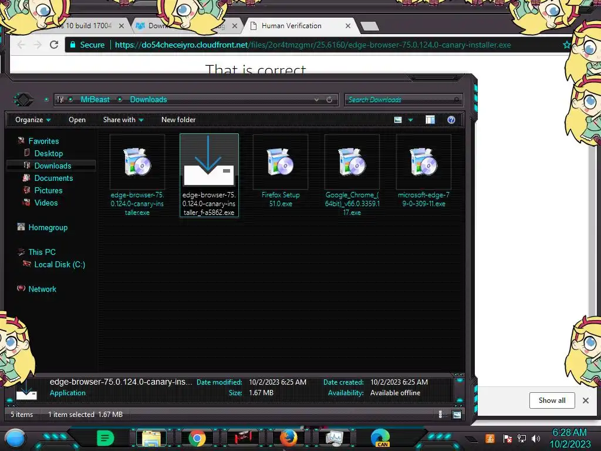Bookmark this page with the star icon
Image resolution: width=601 pixels, height=451 pixels.
tap(566, 45)
